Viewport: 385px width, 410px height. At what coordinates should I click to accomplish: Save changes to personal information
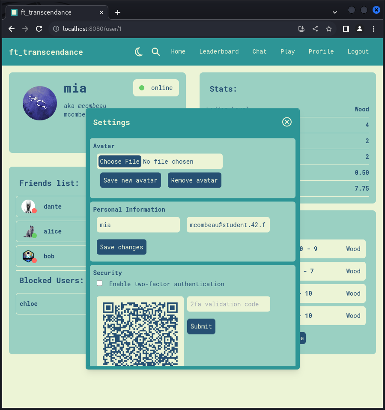(x=122, y=247)
